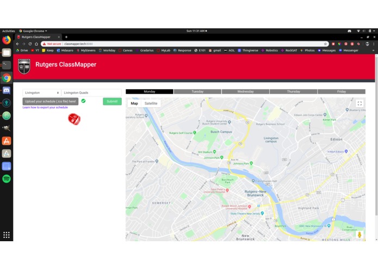Go to the browser home page
The height and width of the screenshot is (269, 378).
[x=36, y=44]
